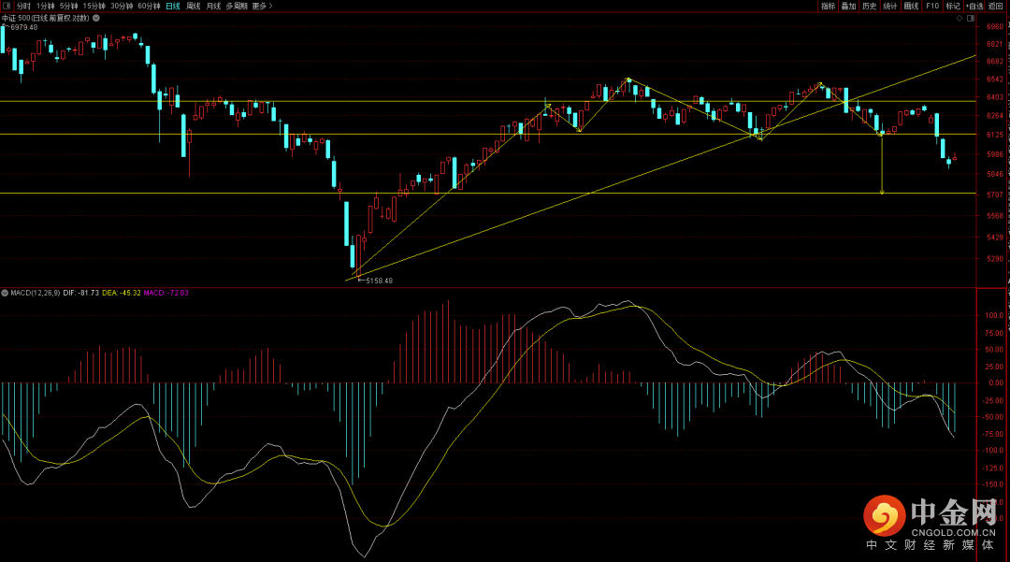Open the MACD indicator settings arrow
1010x562 pixels.
point(6,293)
